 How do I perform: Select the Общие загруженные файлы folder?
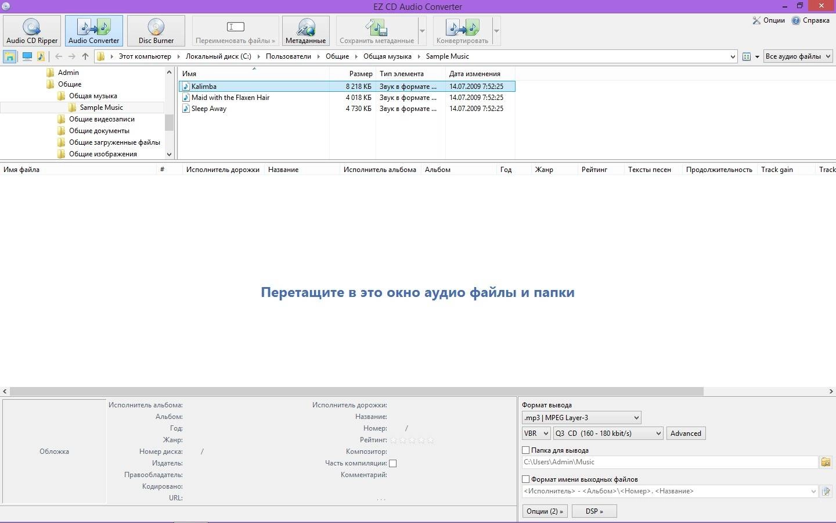coord(114,142)
